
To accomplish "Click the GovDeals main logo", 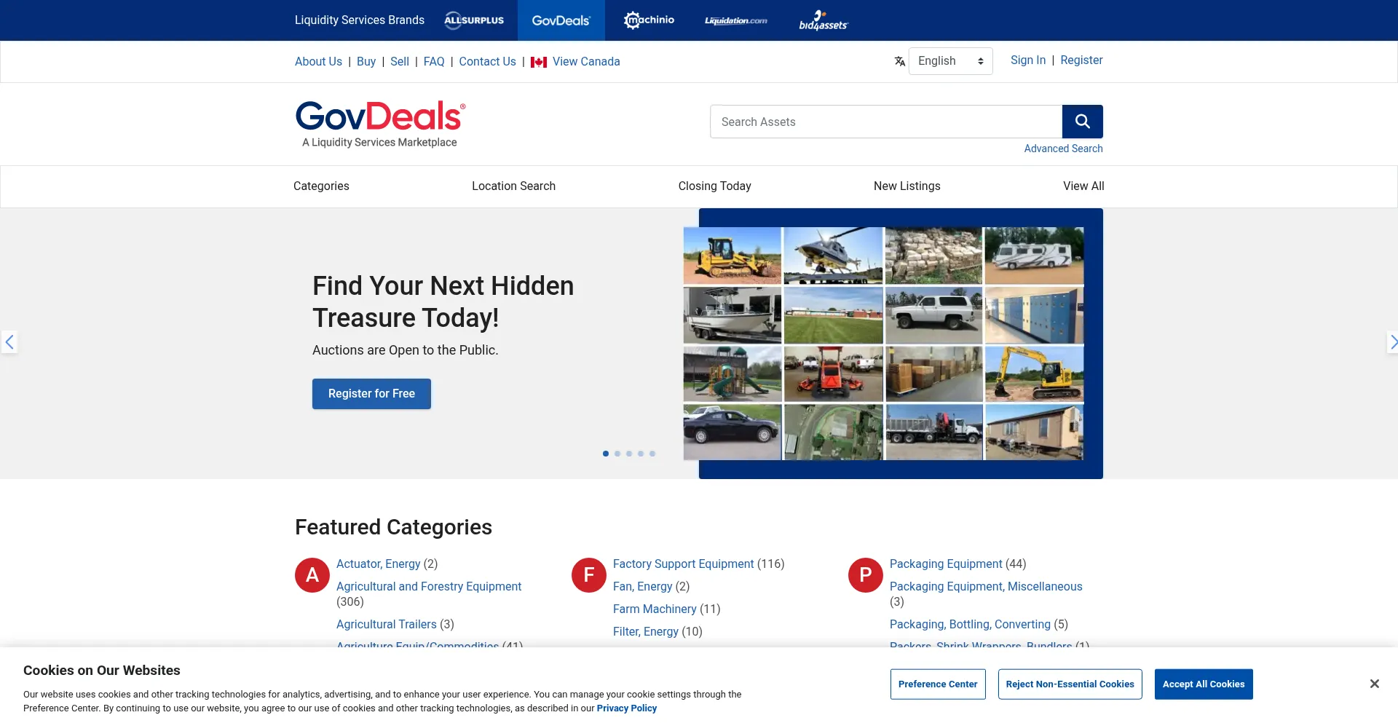I will [x=379, y=124].
